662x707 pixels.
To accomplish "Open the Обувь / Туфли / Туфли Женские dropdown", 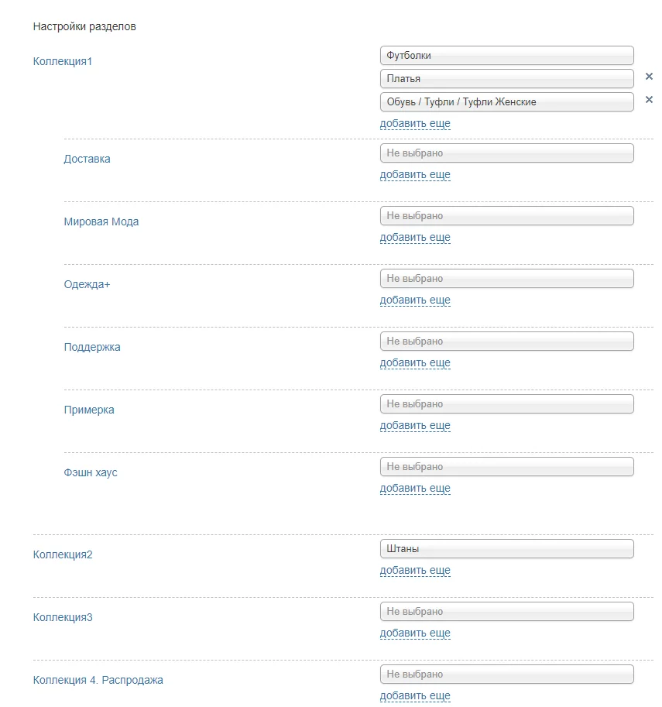I will [x=506, y=101].
